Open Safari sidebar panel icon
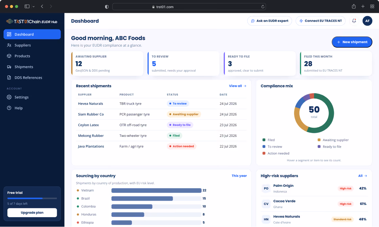 coord(27,6)
